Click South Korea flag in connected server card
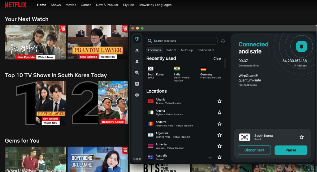Image resolution: width=317 pixels, height=172 pixels. [x=245, y=137]
